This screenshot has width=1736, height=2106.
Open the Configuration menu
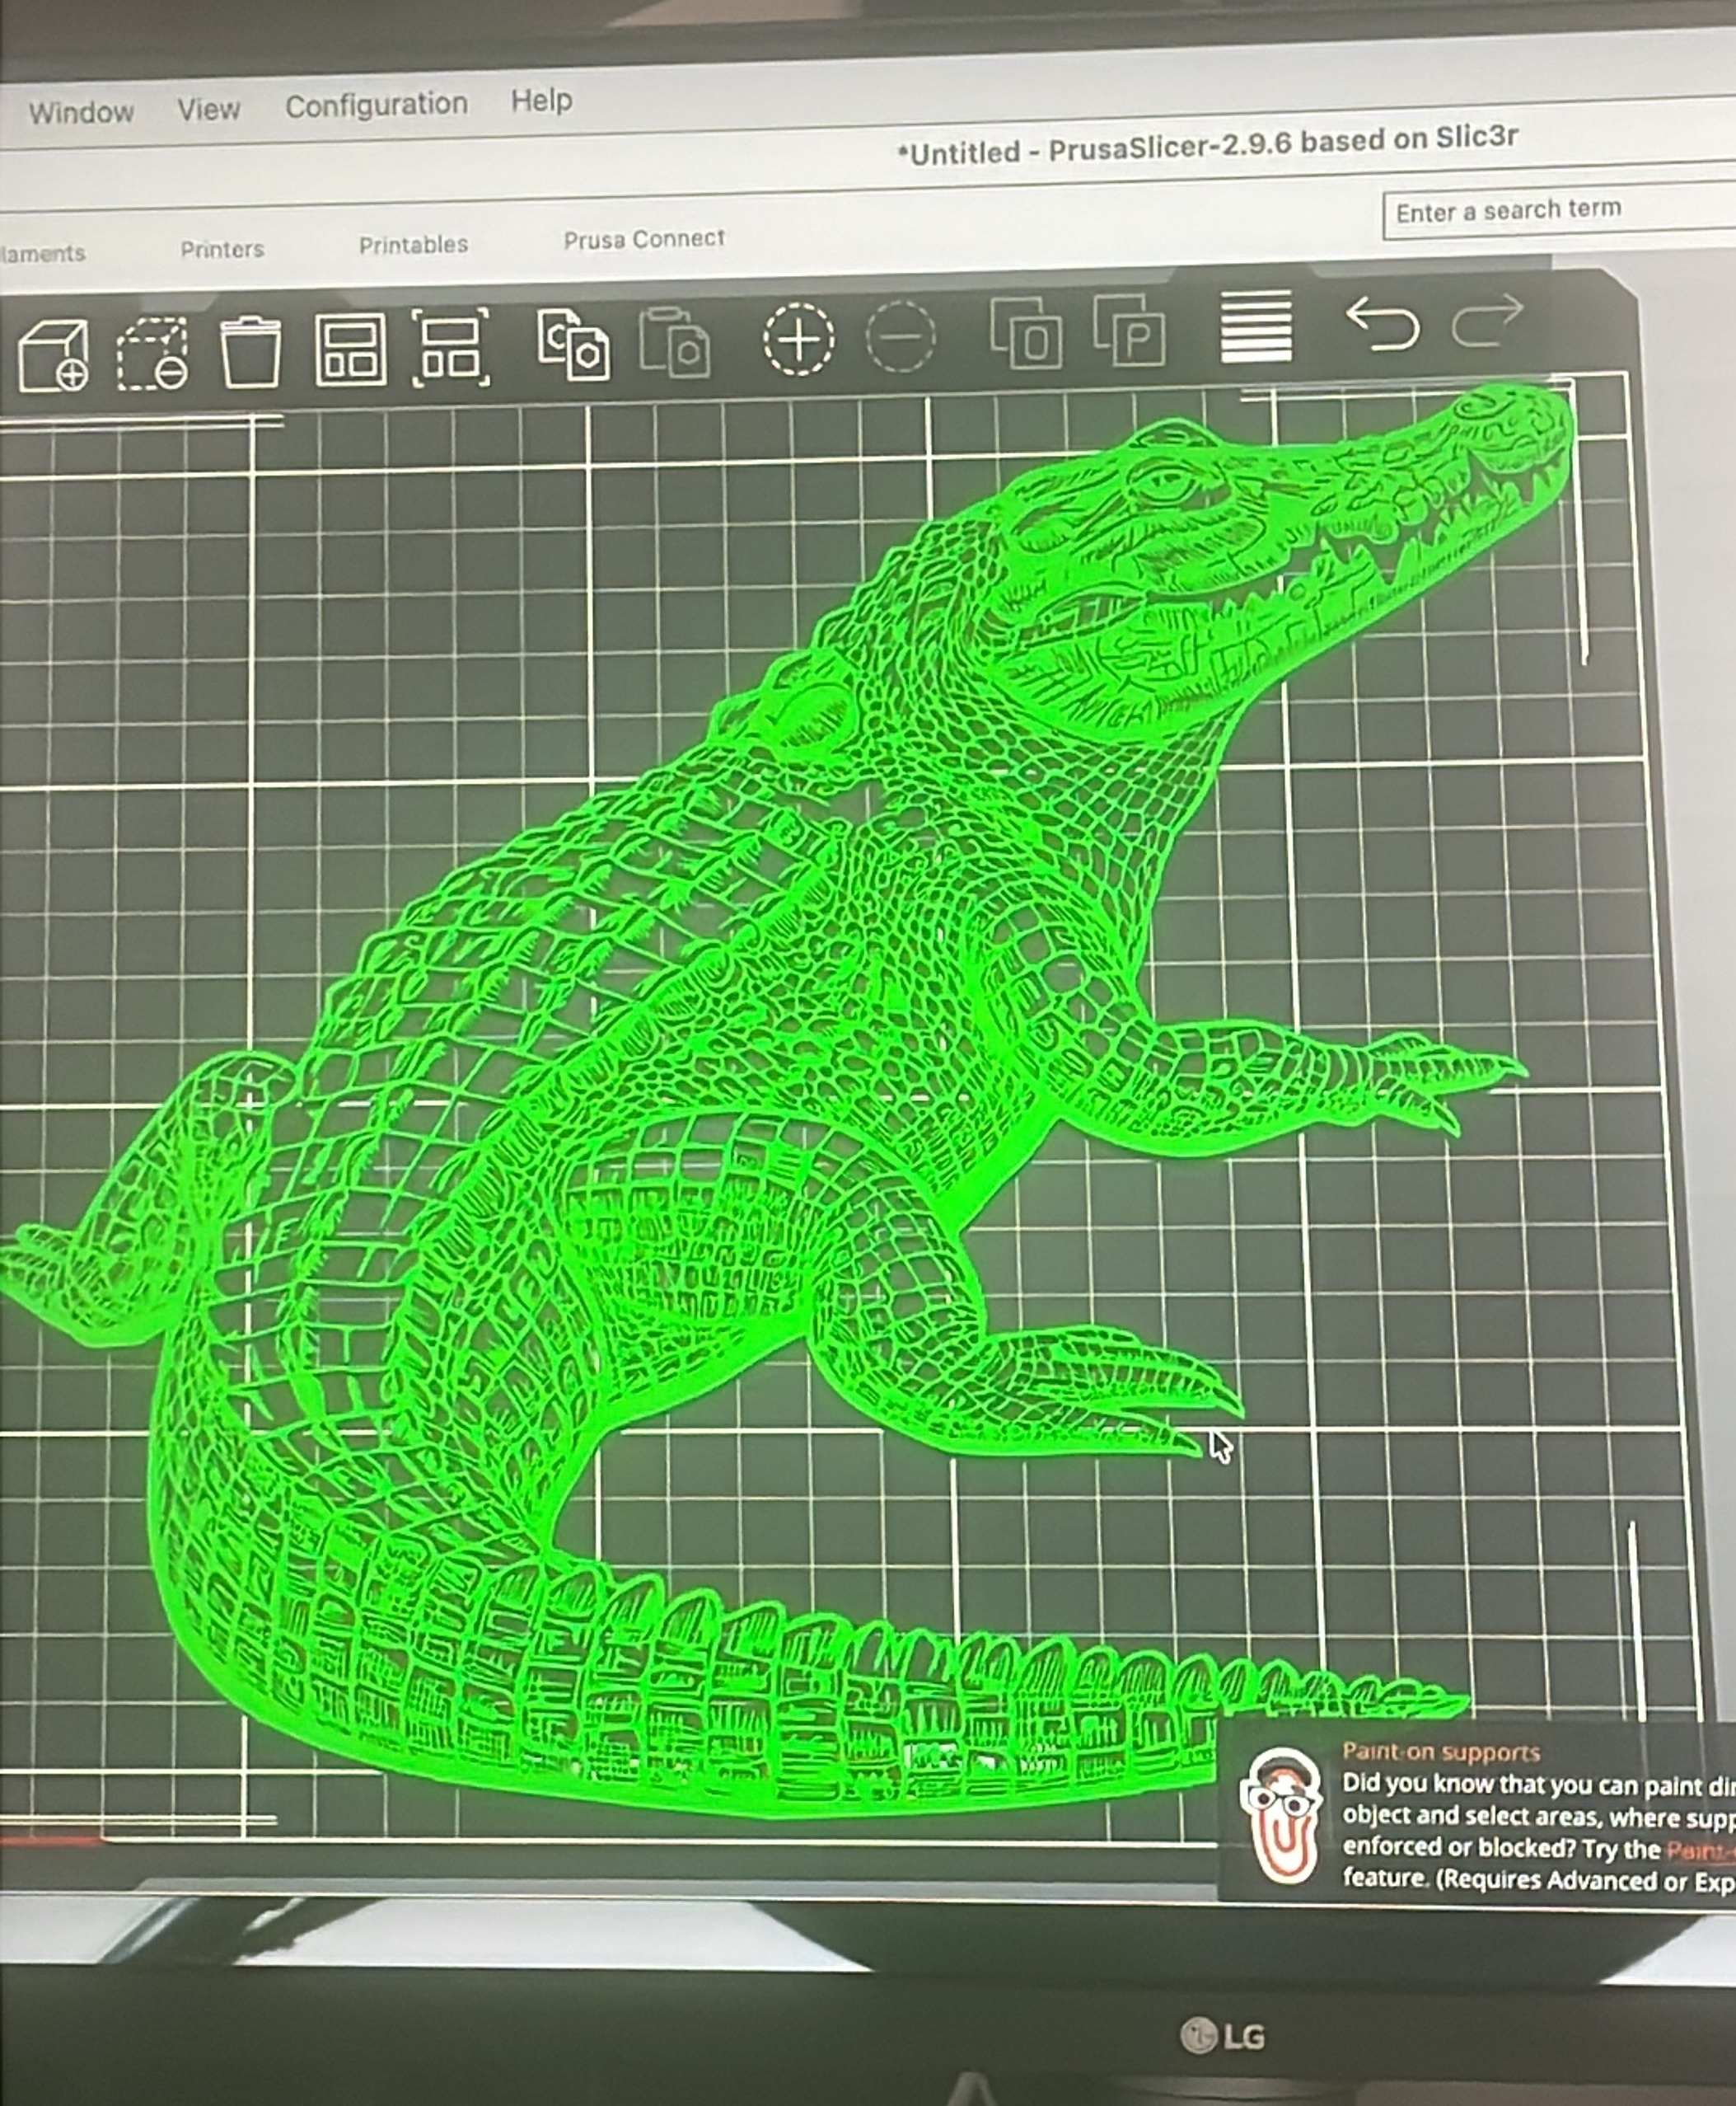(x=376, y=104)
